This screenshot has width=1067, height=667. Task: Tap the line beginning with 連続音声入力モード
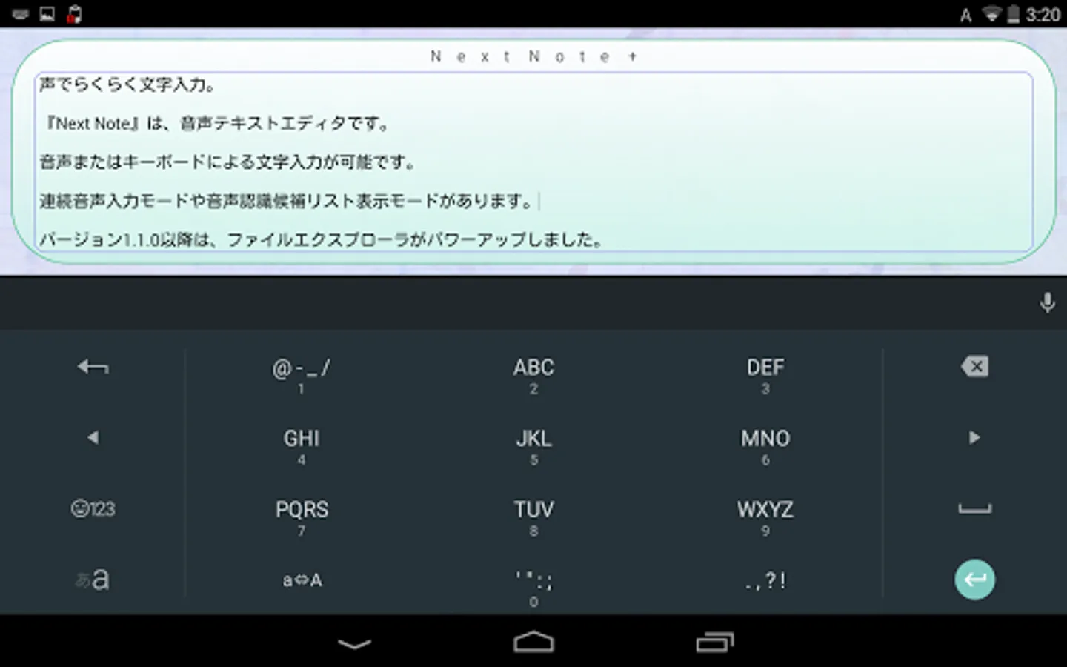(x=287, y=201)
